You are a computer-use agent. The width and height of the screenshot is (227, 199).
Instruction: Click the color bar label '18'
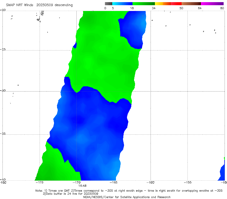click(x=132, y=8)
